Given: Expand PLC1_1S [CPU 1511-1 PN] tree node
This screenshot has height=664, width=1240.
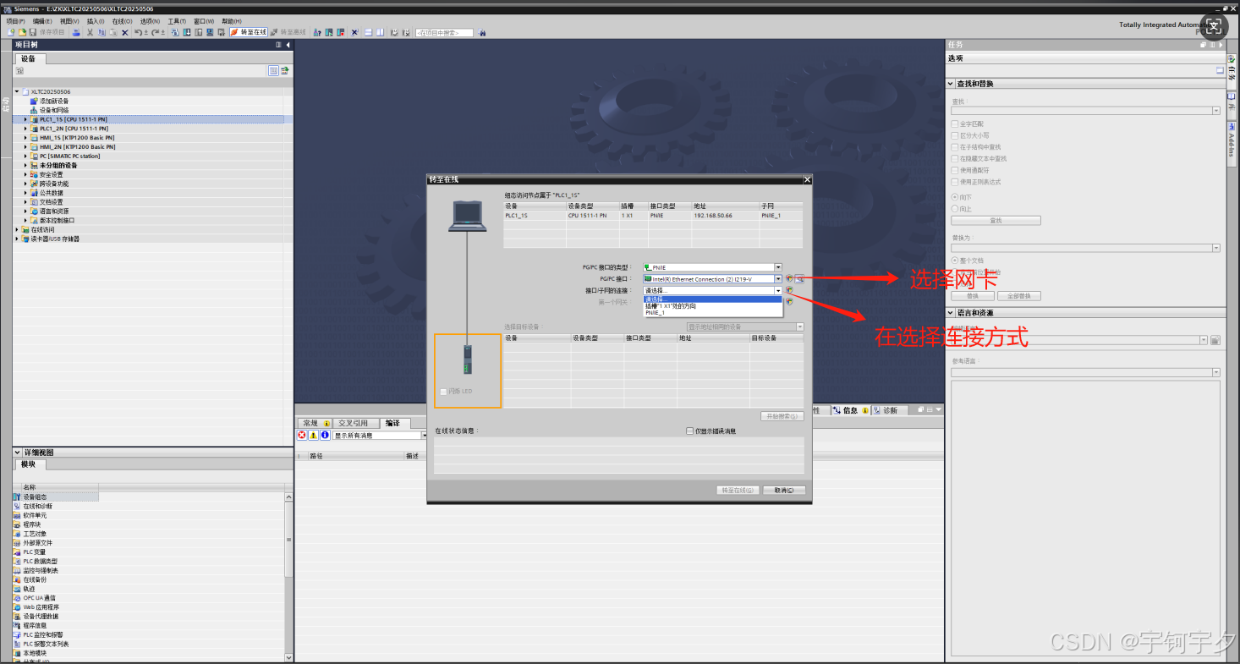Looking at the screenshot, I should [25, 119].
